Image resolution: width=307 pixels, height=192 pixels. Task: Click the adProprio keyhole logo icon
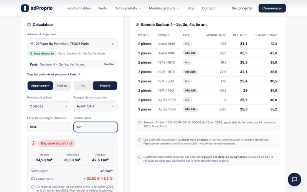[25, 8]
